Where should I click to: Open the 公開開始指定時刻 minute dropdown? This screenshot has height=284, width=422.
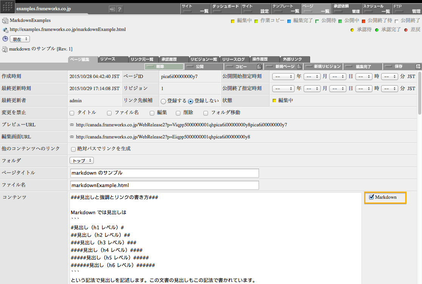(x=390, y=77)
